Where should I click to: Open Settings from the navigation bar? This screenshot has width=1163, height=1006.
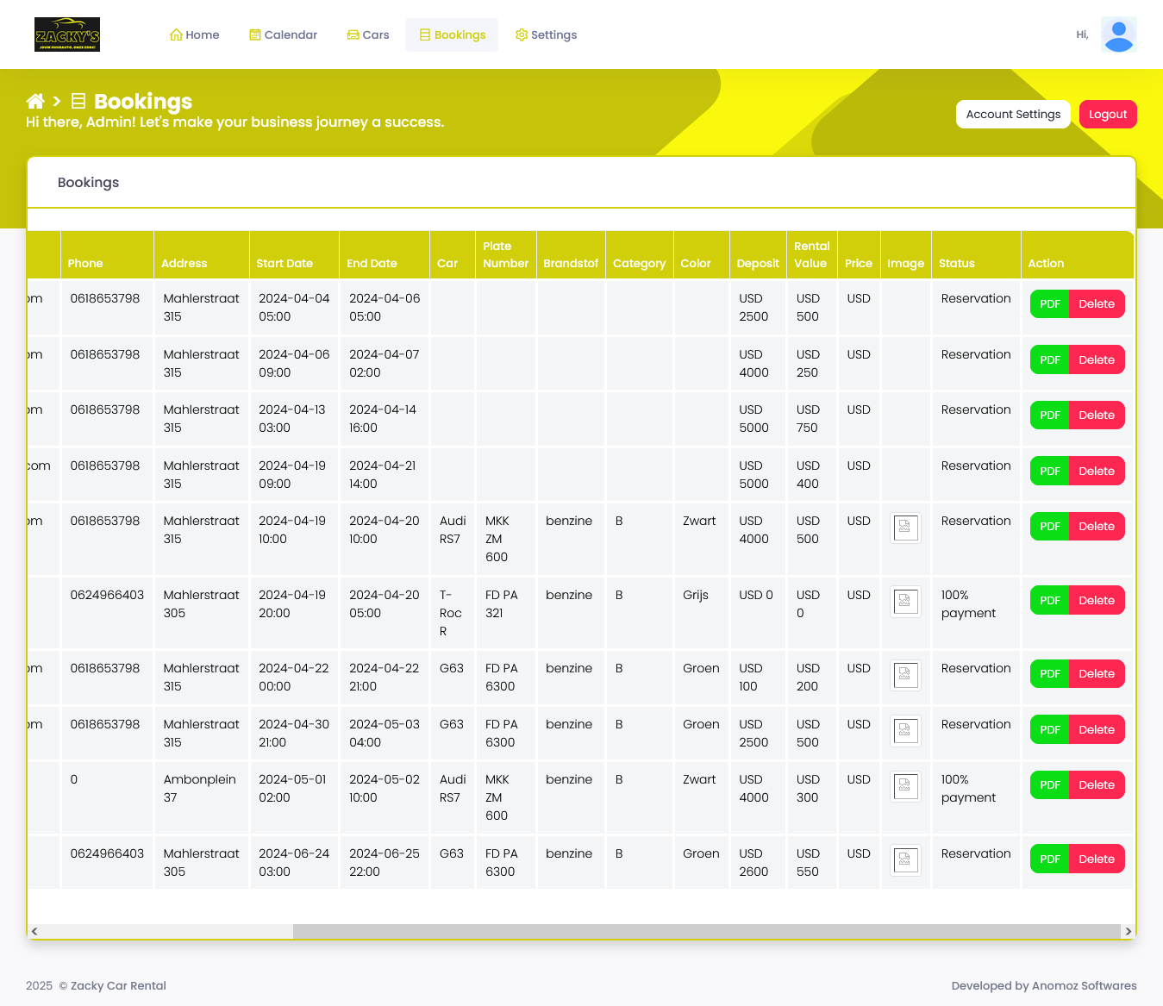point(546,35)
